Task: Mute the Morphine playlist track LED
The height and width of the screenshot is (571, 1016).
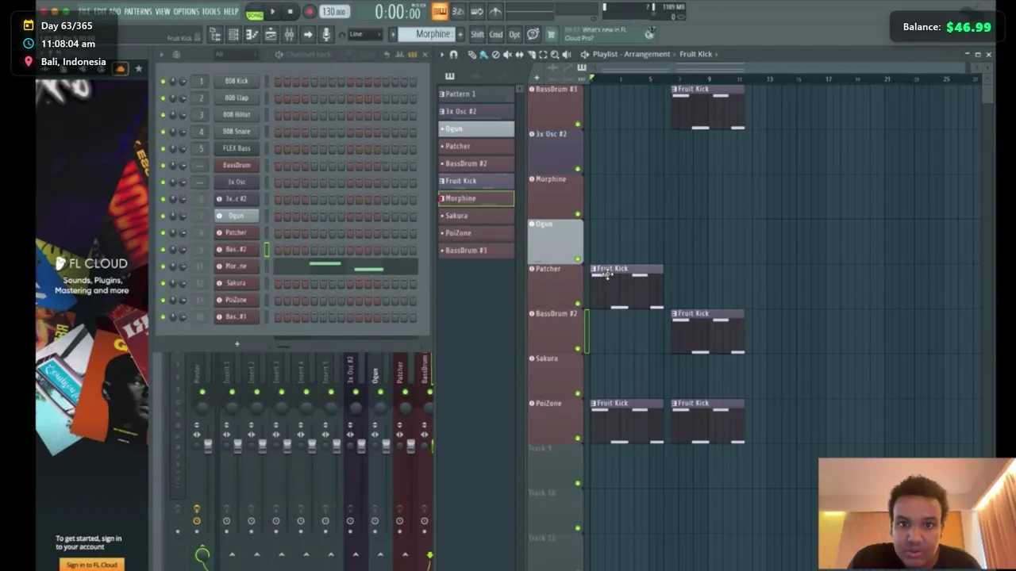Action: click(578, 213)
